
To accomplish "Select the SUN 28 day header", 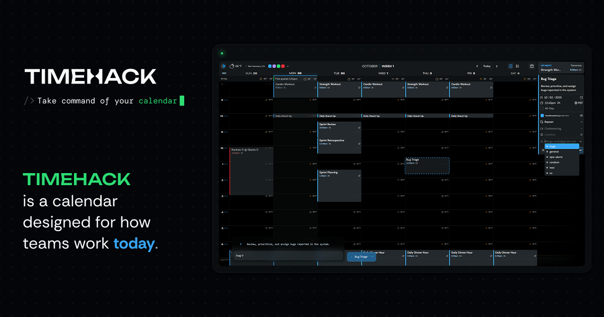I will coord(251,73).
